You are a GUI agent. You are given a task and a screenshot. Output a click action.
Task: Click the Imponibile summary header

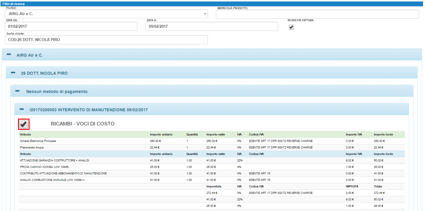pos(214,187)
